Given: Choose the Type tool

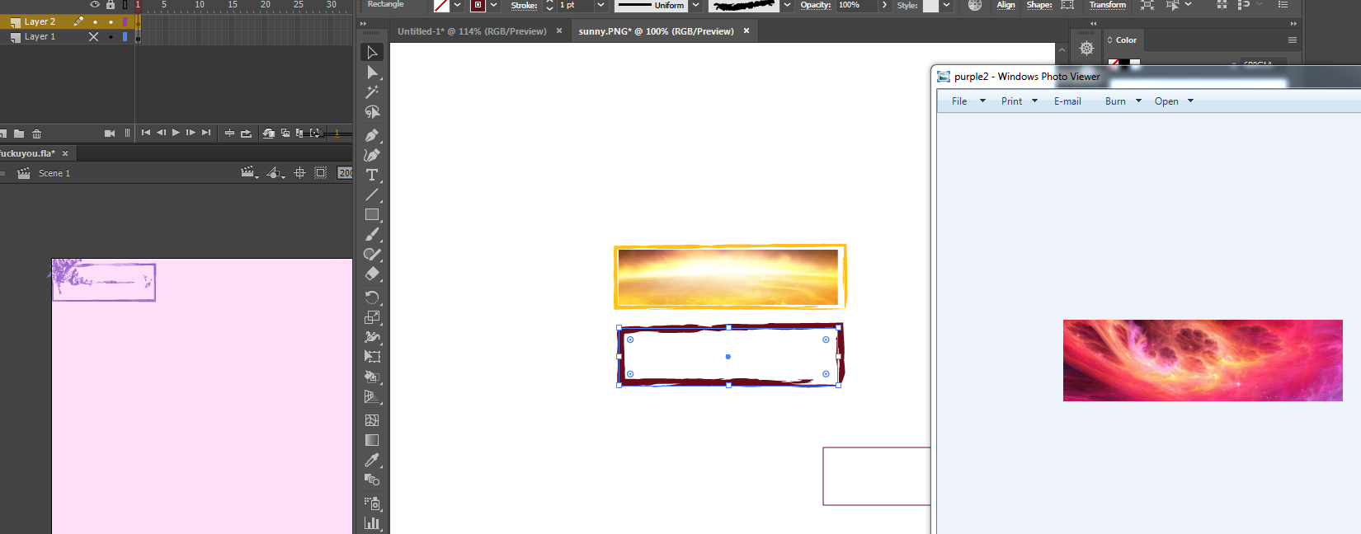Looking at the screenshot, I should 372,175.
